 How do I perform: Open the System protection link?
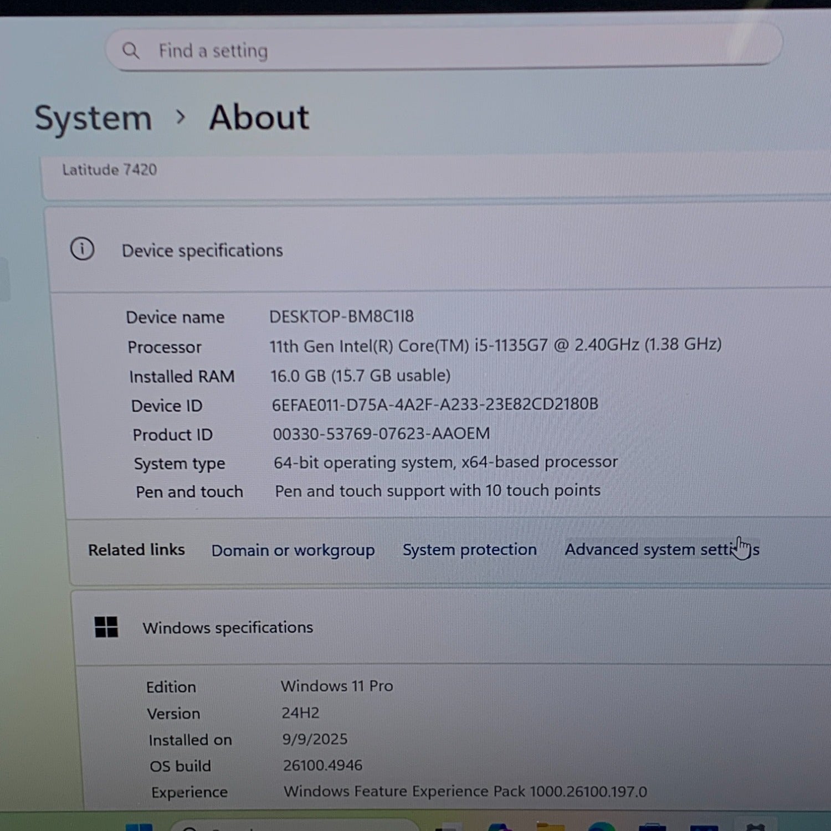tap(469, 550)
